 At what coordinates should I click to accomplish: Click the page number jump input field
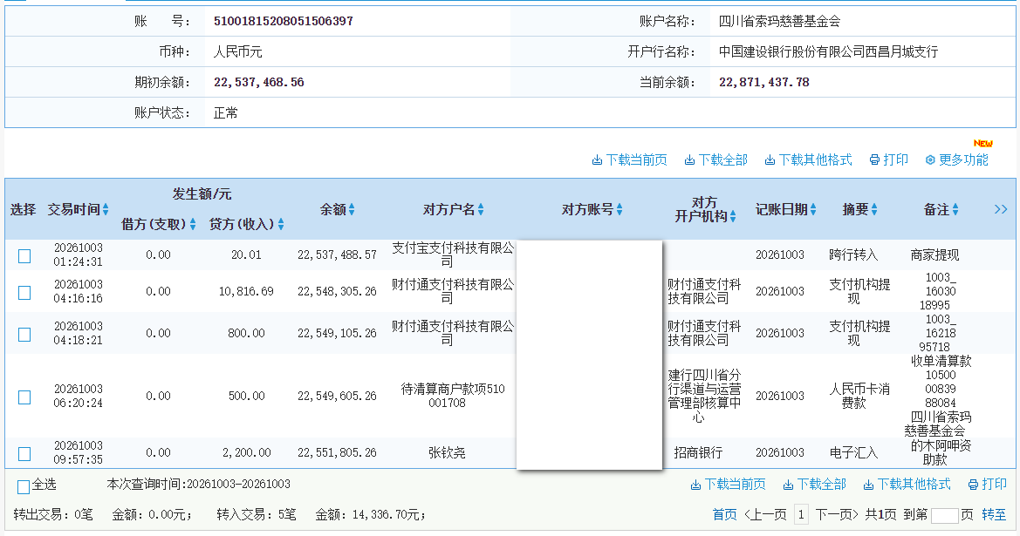pyautogui.click(x=945, y=516)
